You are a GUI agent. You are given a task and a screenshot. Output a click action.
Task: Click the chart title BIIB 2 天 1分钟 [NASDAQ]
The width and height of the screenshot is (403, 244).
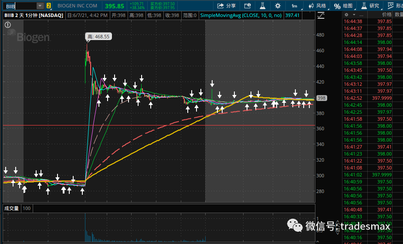click(34, 15)
